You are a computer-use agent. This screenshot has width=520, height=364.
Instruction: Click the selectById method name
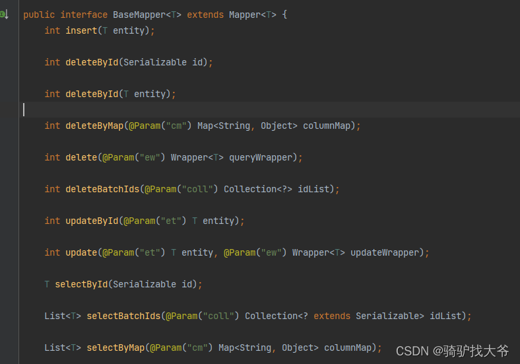[81, 284]
